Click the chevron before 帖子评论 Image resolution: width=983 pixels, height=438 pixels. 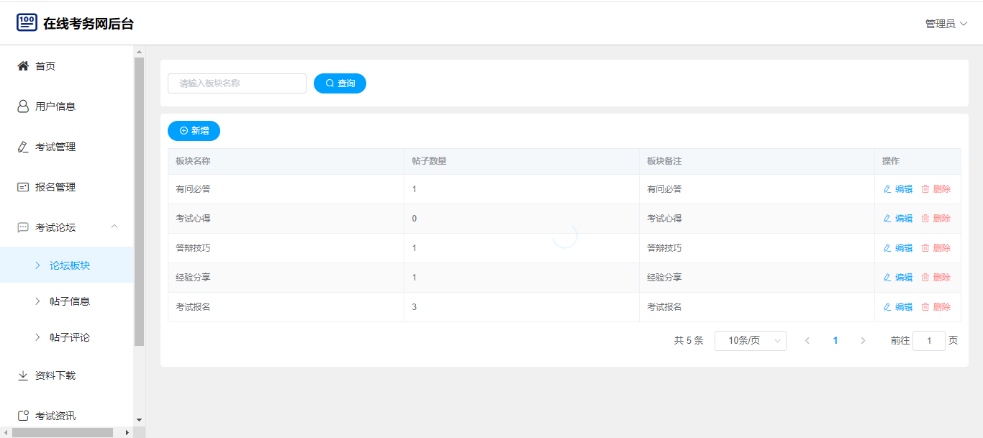click(x=37, y=337)
